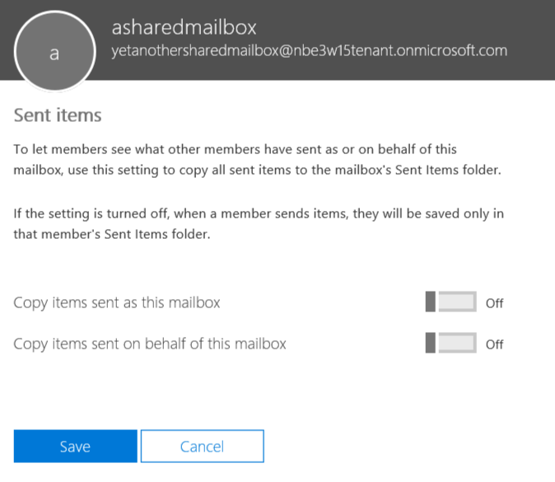The image size is (555, 482).
Task: Click the Sent items heading
Action: (58, 115)
